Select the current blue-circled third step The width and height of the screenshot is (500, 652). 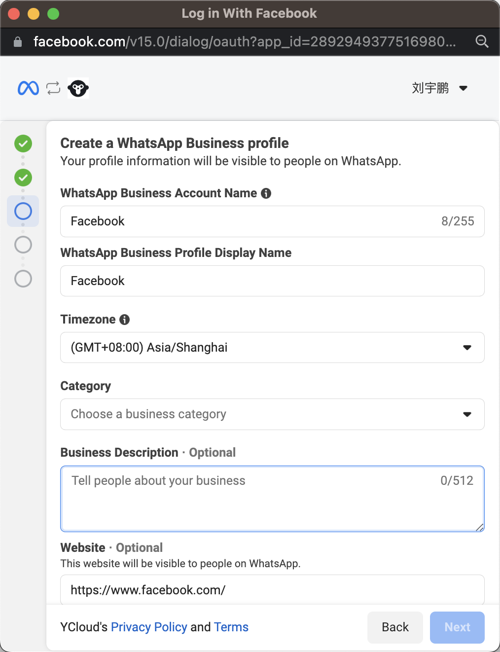pyautogui.click(x=23, y=211)
